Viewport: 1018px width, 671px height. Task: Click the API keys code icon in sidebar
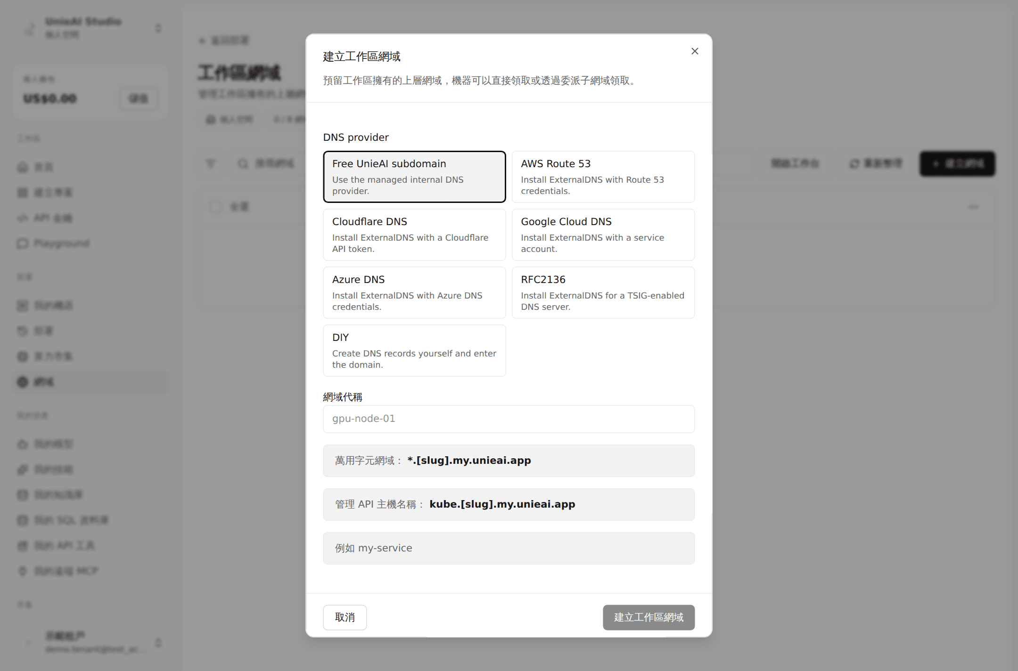[x=23, y=218]
